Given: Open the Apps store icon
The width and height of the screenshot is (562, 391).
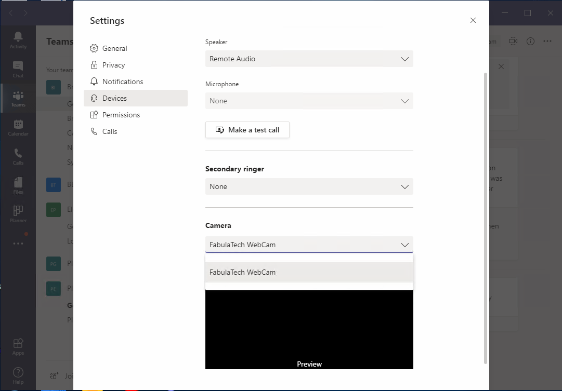Looking at the screenshot, I should coord(18,346).
